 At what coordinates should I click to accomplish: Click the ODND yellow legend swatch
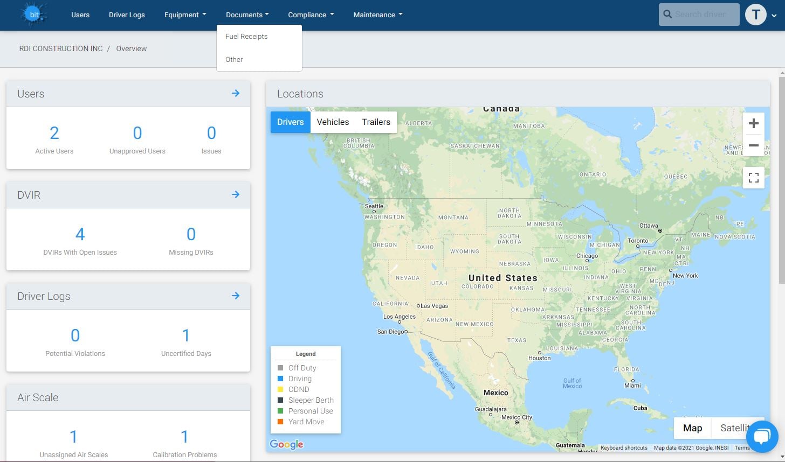[280, 389]
